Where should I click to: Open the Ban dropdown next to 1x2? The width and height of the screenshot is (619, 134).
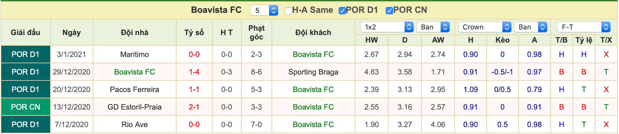[x=433, y=27]
